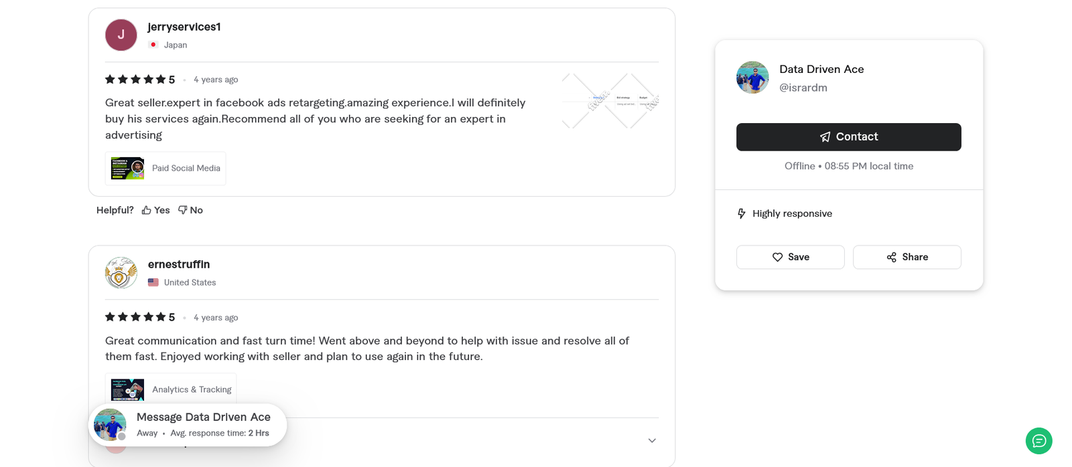Open the green chat bubble icon
This screenshot has height=467, width=1072.
click(x=1038, y=441)
